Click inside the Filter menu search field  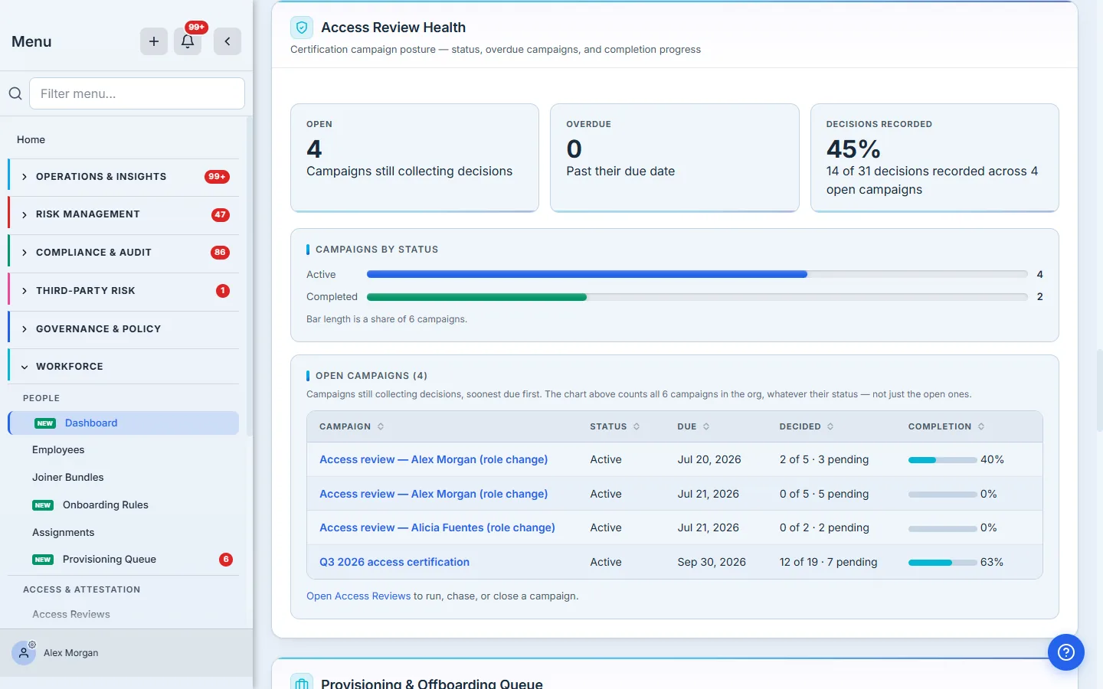[x=137, y=93]
